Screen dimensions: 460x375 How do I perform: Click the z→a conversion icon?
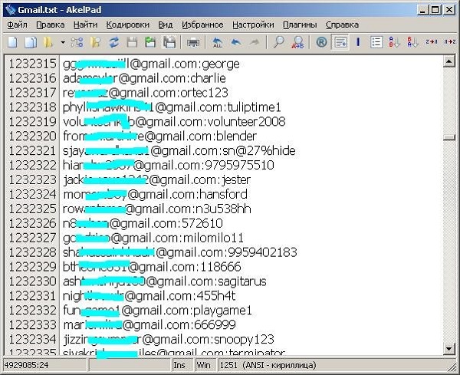(x=431, y=42)
